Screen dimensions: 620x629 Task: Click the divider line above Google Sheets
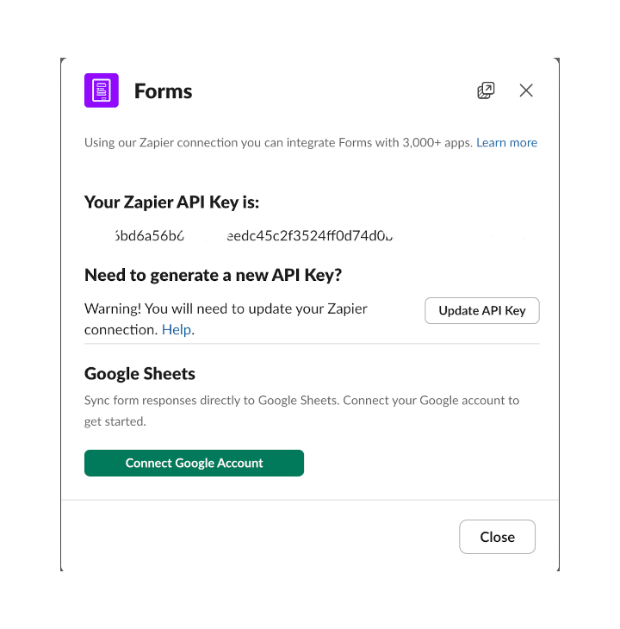point(312,344)
